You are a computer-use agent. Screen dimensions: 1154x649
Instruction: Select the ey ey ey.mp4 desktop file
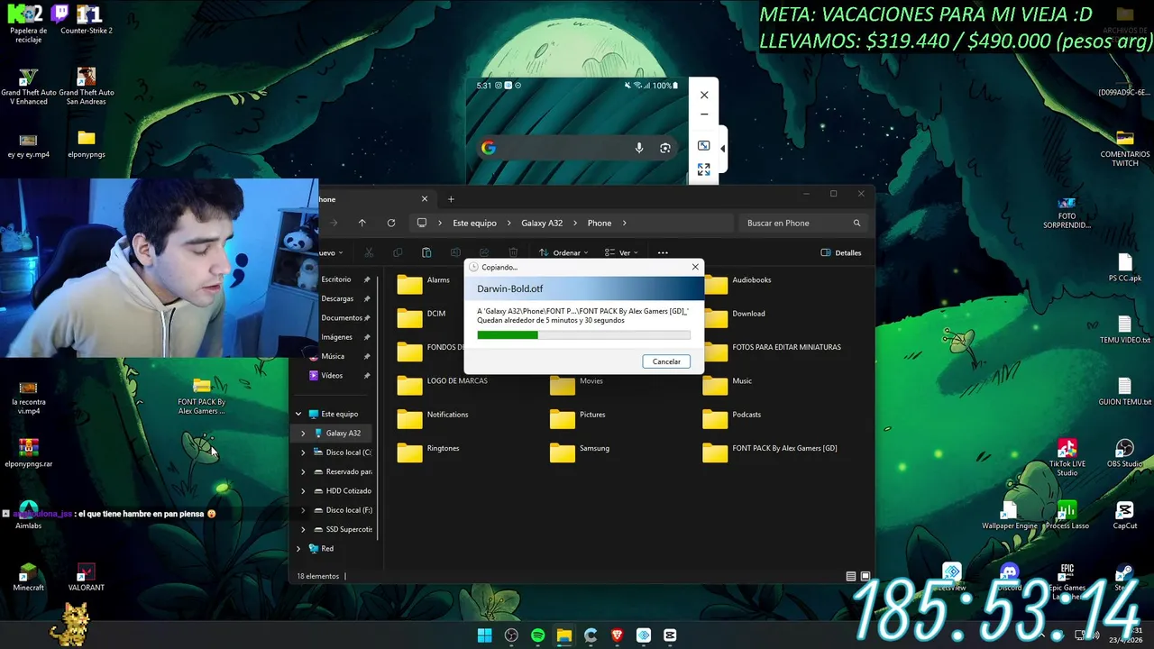(29, 145)
